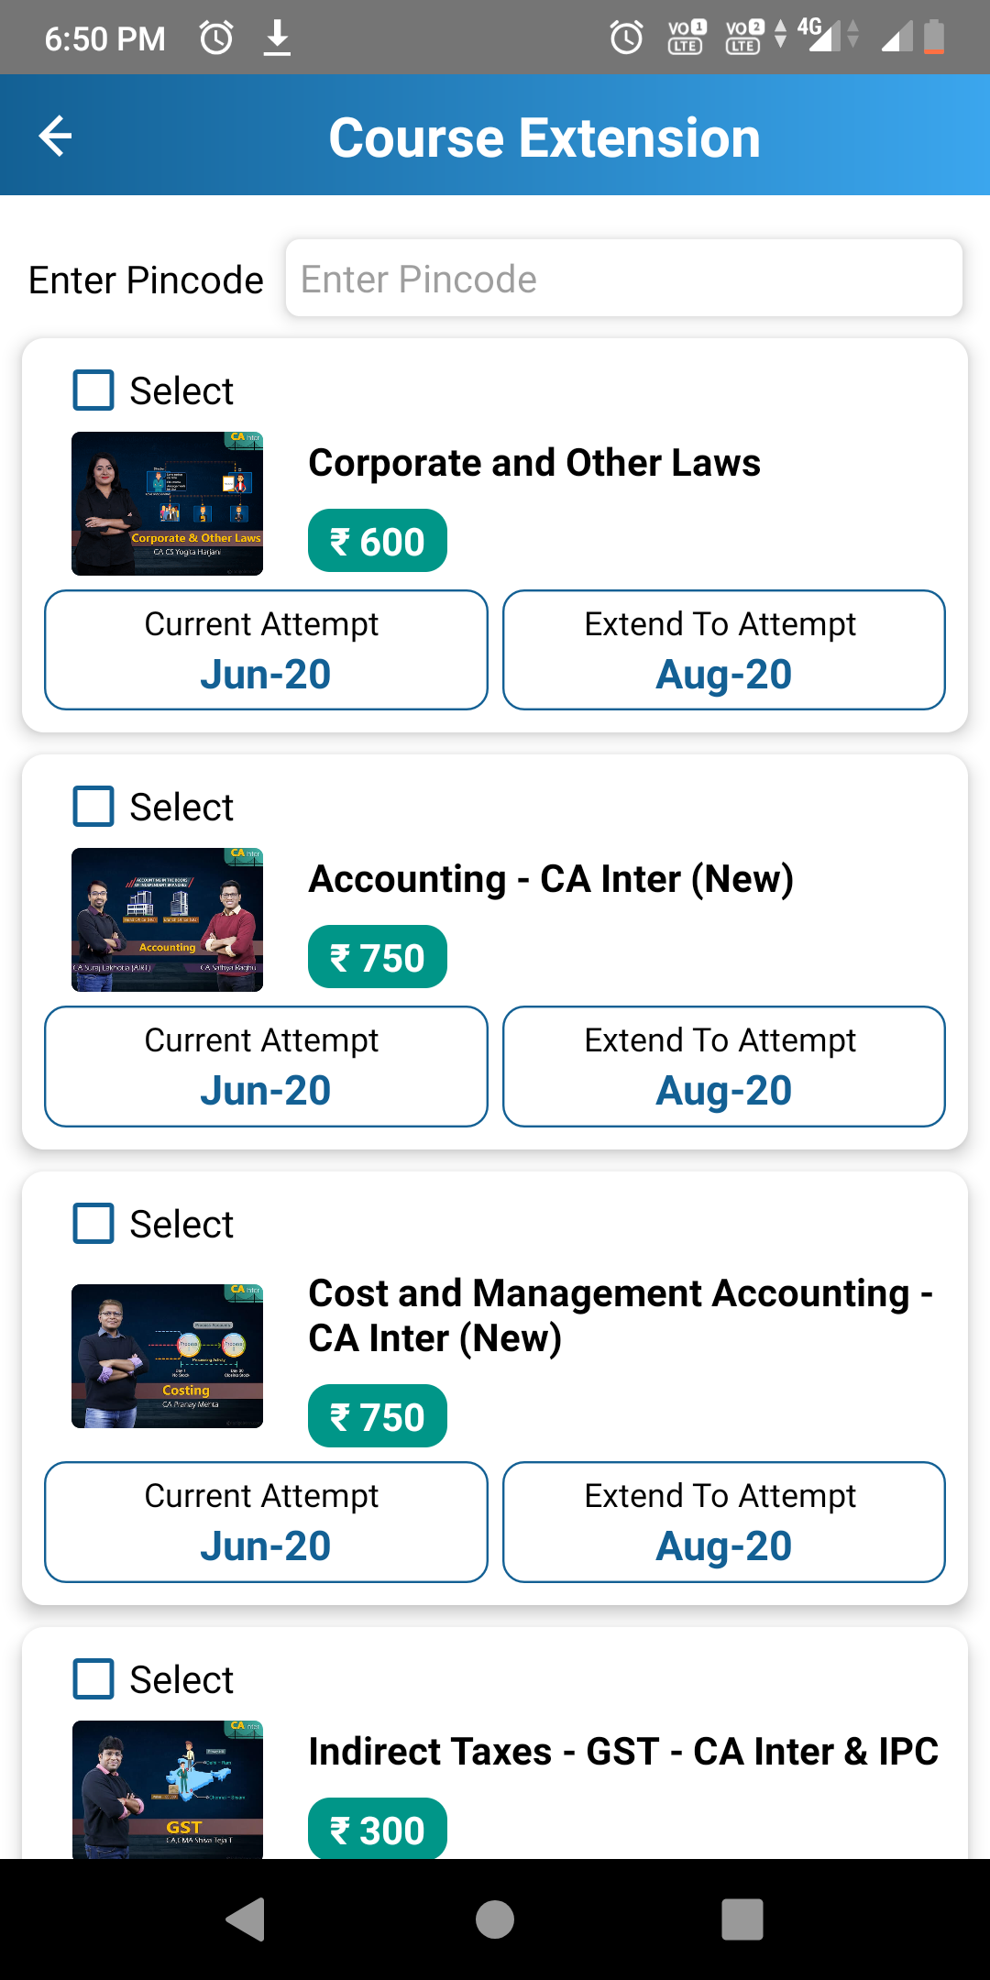Tap the back arrow in header
Viewport: 990px width, 1980px height.
click(x=55, y=137)
